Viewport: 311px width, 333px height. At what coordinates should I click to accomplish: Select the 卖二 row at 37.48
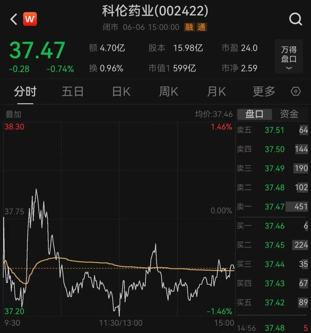click(x=272, y=187)
